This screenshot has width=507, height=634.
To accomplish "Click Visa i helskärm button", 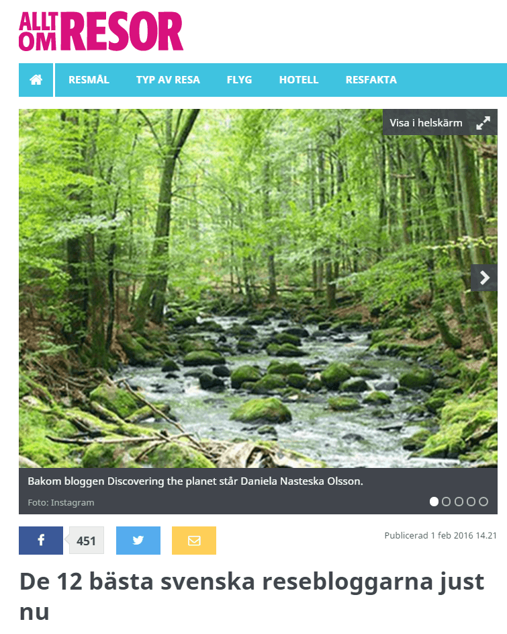I will (440, 122).
